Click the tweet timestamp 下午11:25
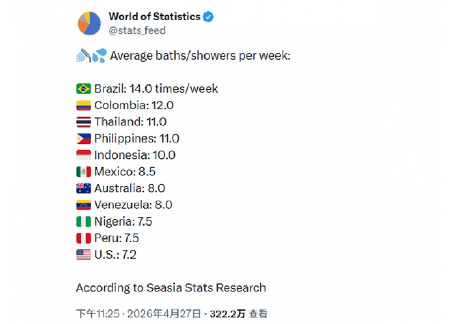453x324 pixels. (98, 314)
